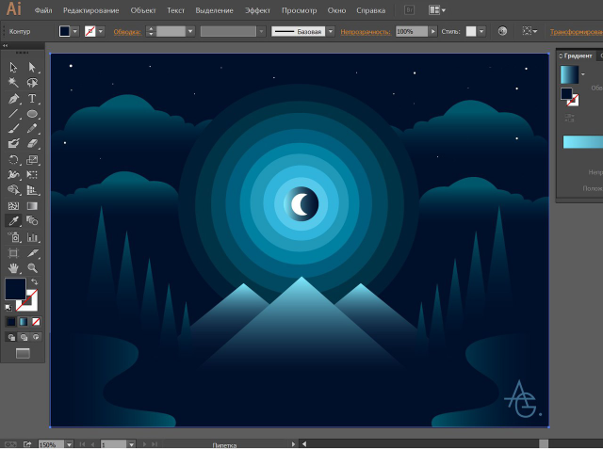Click the opacity 100% field
The height and width of the screenshot is (449, 603).
412,31
